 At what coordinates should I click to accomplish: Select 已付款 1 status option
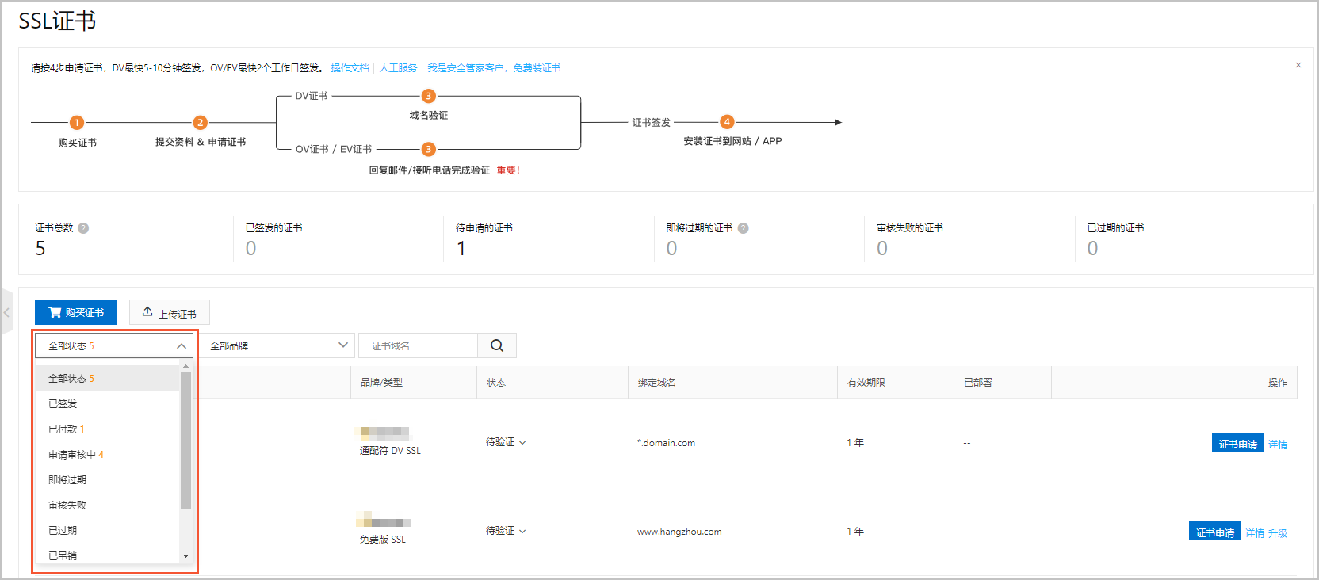pos(108,429)
